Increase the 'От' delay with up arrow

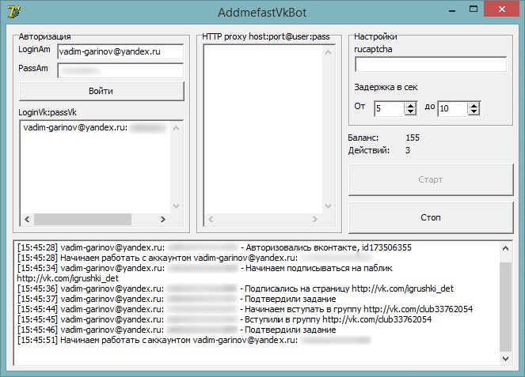coord(410,105)
